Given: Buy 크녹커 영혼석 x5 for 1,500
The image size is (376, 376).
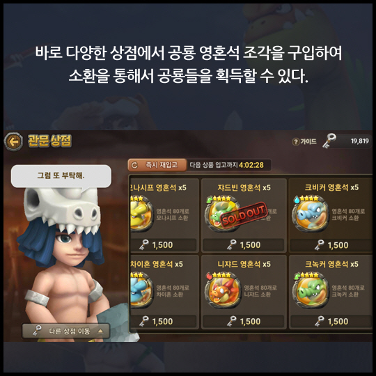Looking at the screenshot, I should (331, 321).
